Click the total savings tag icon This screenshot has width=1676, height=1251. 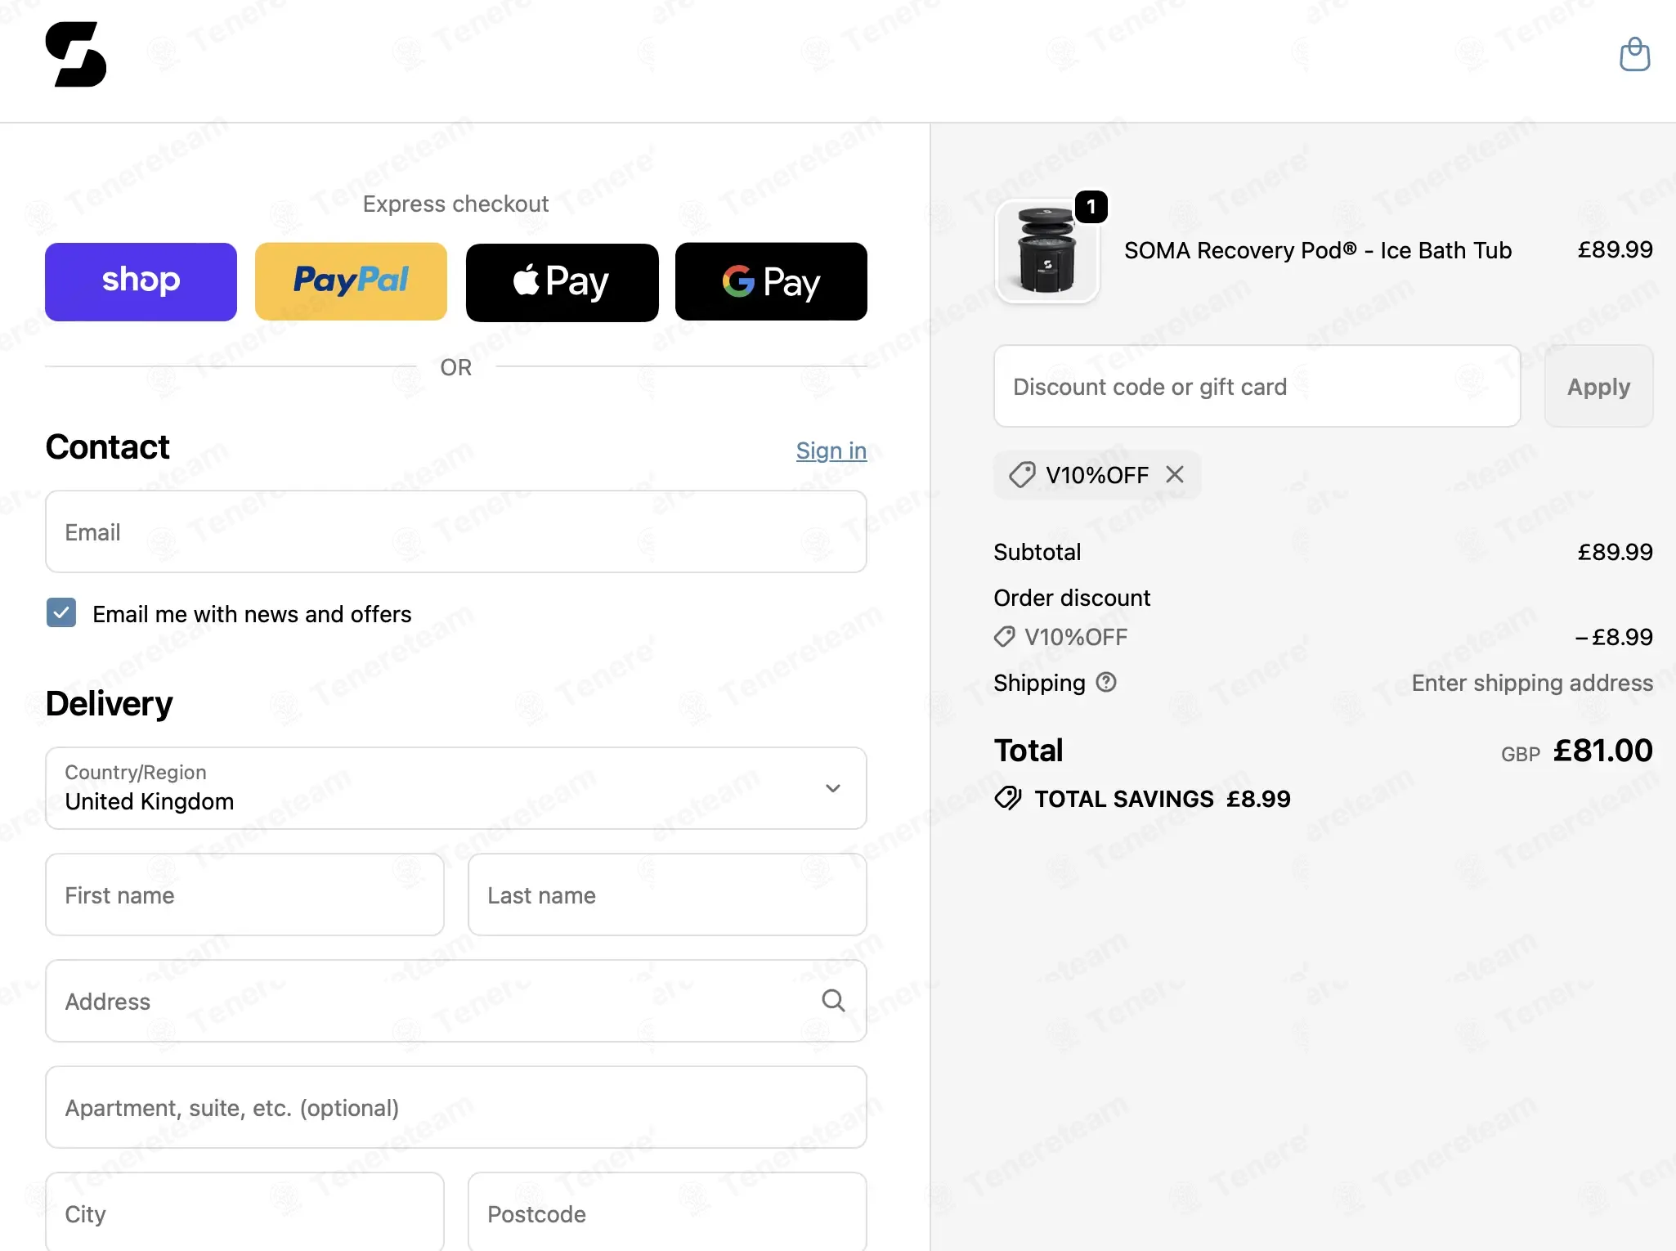1008,798
